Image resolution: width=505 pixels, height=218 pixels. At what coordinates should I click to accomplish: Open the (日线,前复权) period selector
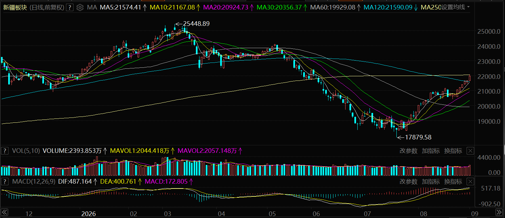point(47,8)
